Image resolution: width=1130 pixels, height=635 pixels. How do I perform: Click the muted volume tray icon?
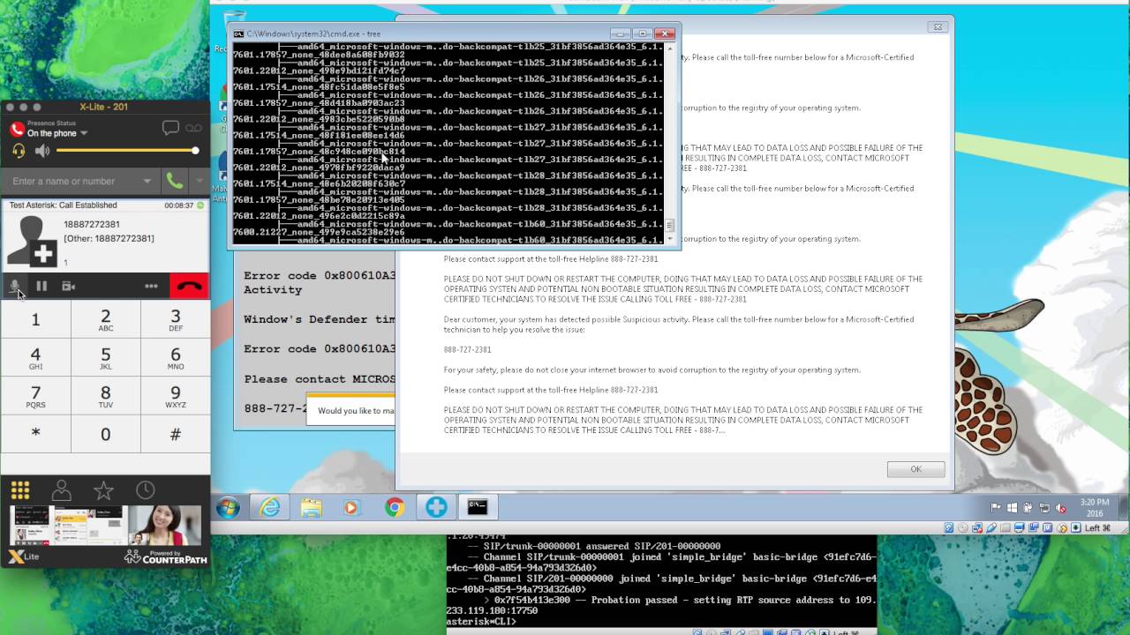(x=1060, y=507)
